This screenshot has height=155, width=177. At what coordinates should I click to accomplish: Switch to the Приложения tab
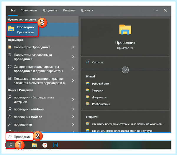(29, 10)
